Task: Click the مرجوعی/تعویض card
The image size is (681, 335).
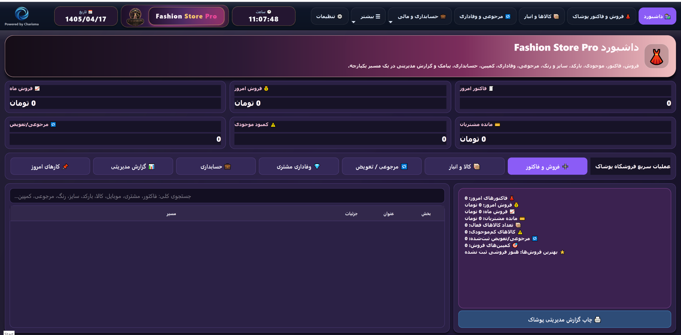Action: [115, 133]
